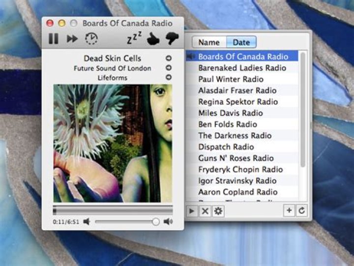Select Guns N' Roses Radio station
Image resolution: width=354 pixels, height=266 pixels.
[242, 158]
